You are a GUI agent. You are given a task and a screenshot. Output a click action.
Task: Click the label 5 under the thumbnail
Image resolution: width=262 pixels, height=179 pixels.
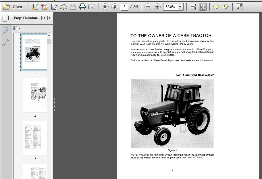(35, 159)
